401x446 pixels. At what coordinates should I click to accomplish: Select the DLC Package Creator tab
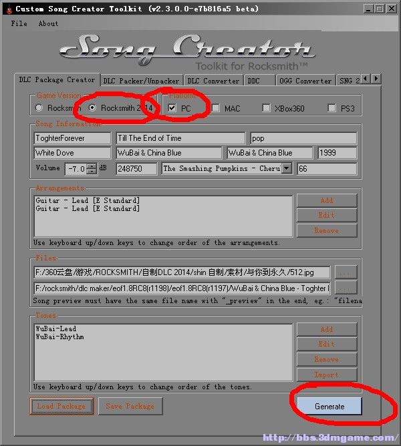57,79
